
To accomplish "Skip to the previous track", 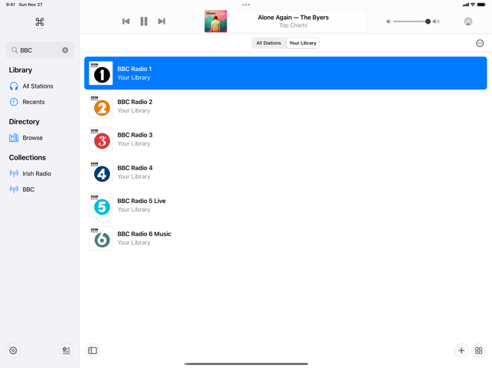I will tap(125, 21).
